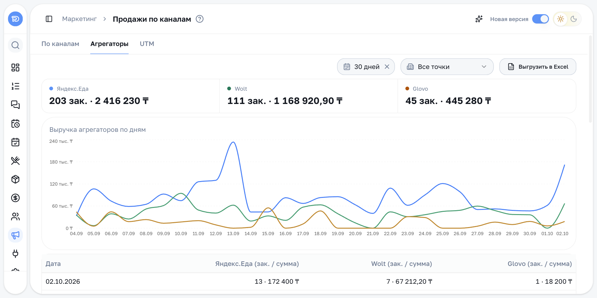This screenshot has width=597, height=298.
Task: Open the numbered list sidebar icon
Action: pos(15,86)
